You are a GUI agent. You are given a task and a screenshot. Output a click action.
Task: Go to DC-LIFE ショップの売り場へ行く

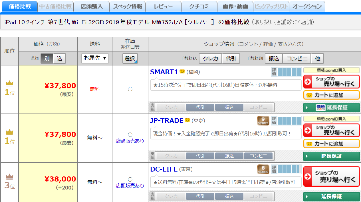[x=331, y=176]
